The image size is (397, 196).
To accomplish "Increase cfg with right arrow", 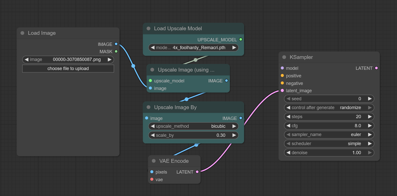I will pyautogui.click(x=370, y=125).
